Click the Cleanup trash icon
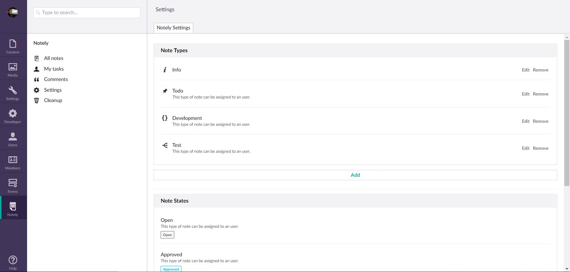Screen dimensions: 570x272 click(37, 101)
